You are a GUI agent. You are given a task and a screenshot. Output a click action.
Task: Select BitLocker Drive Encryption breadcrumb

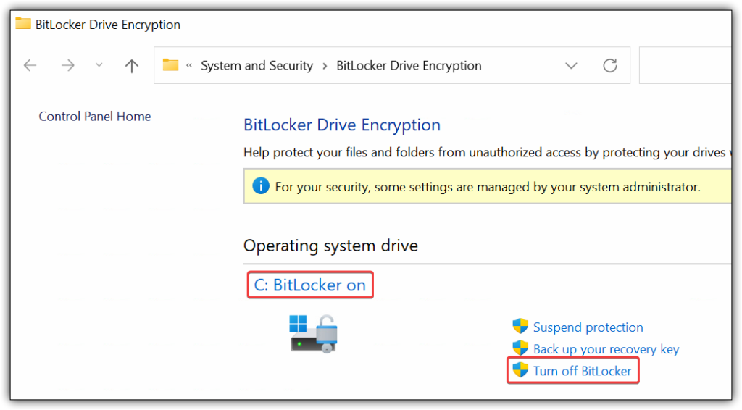coord(409,65)
